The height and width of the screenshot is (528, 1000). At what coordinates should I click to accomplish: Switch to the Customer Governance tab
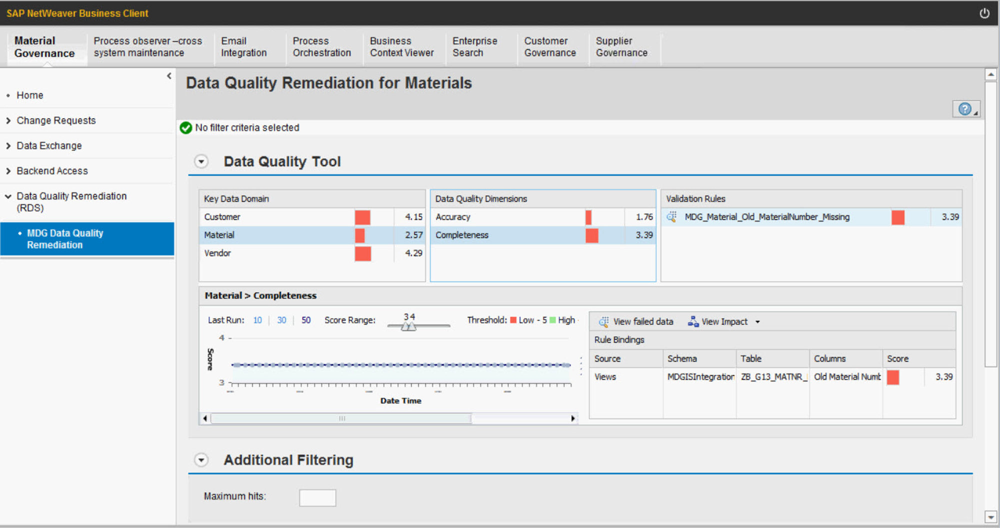point(550,47)
